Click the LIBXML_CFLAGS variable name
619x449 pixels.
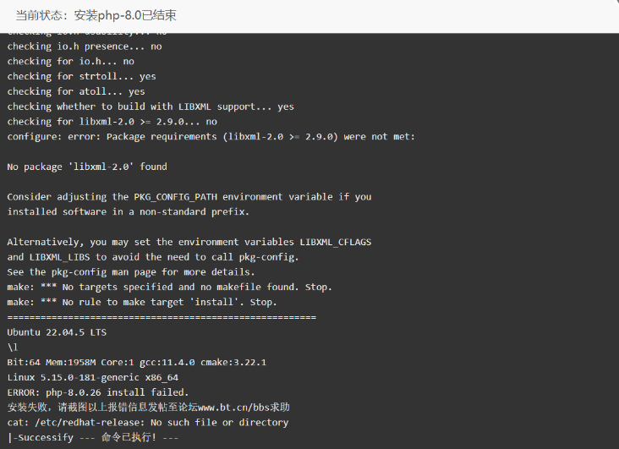click(x=335, y=242)
